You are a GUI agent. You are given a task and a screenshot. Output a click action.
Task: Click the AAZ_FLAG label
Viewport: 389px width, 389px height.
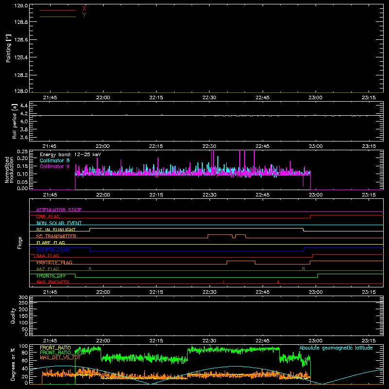(x=48, y=269)
